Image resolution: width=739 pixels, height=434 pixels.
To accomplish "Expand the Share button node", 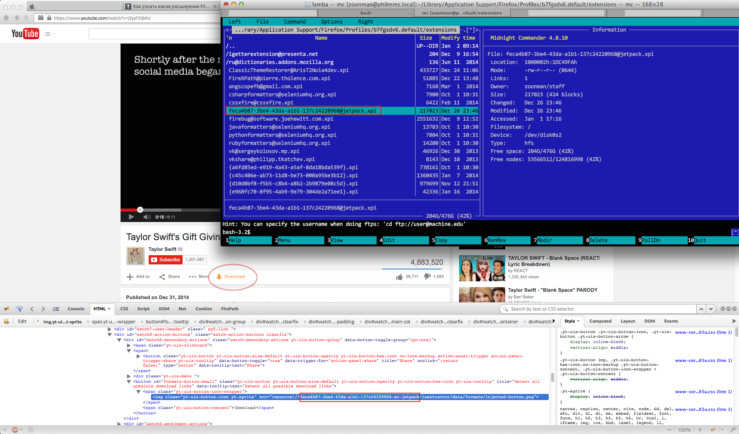I will click(x=138, y=356).
